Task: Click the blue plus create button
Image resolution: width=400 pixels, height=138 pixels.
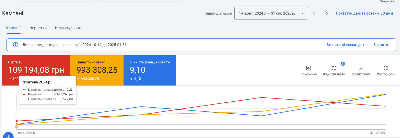Action: [8, 136]
